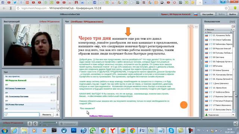The width and height of the screenshot is (239, 134).
Task: Click the greyed Войти button
Action: click(x=221, y=14)
